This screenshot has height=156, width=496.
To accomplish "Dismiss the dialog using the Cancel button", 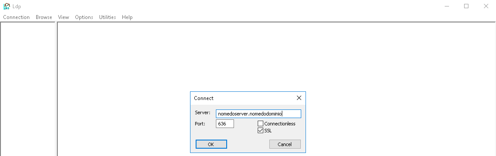I will pos(285,144).
